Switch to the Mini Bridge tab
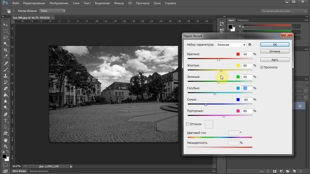310x174 pixels. tap(19, 171)
